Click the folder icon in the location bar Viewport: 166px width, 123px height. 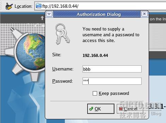click(39, 6)
